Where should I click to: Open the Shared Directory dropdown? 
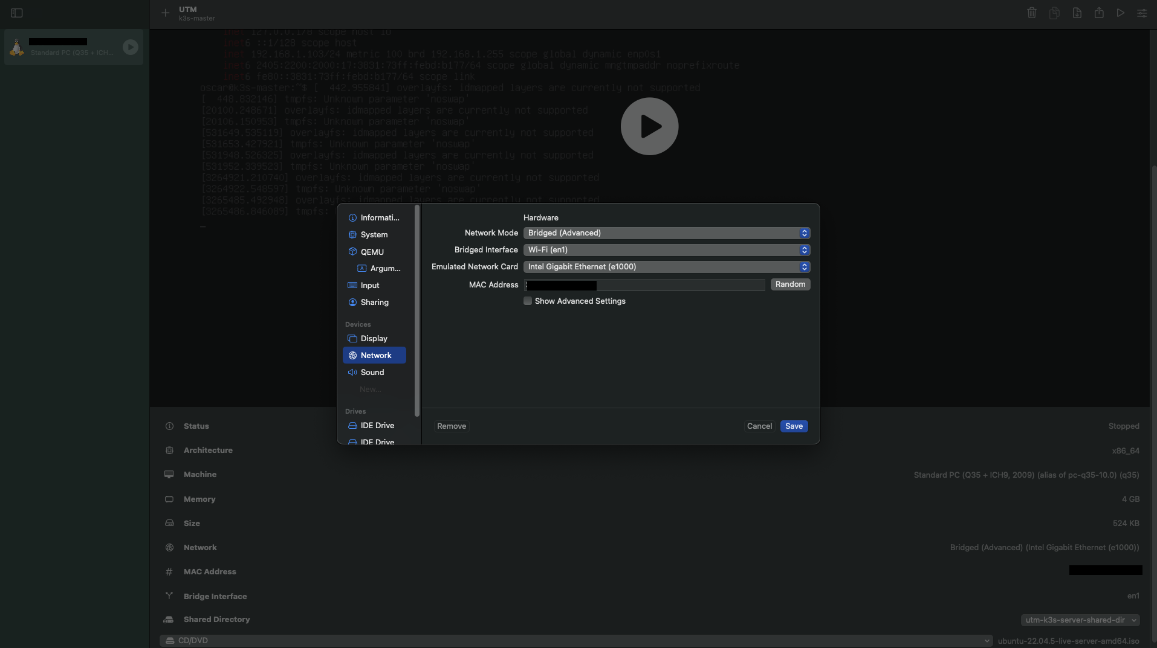click(x=1080, y=620)
